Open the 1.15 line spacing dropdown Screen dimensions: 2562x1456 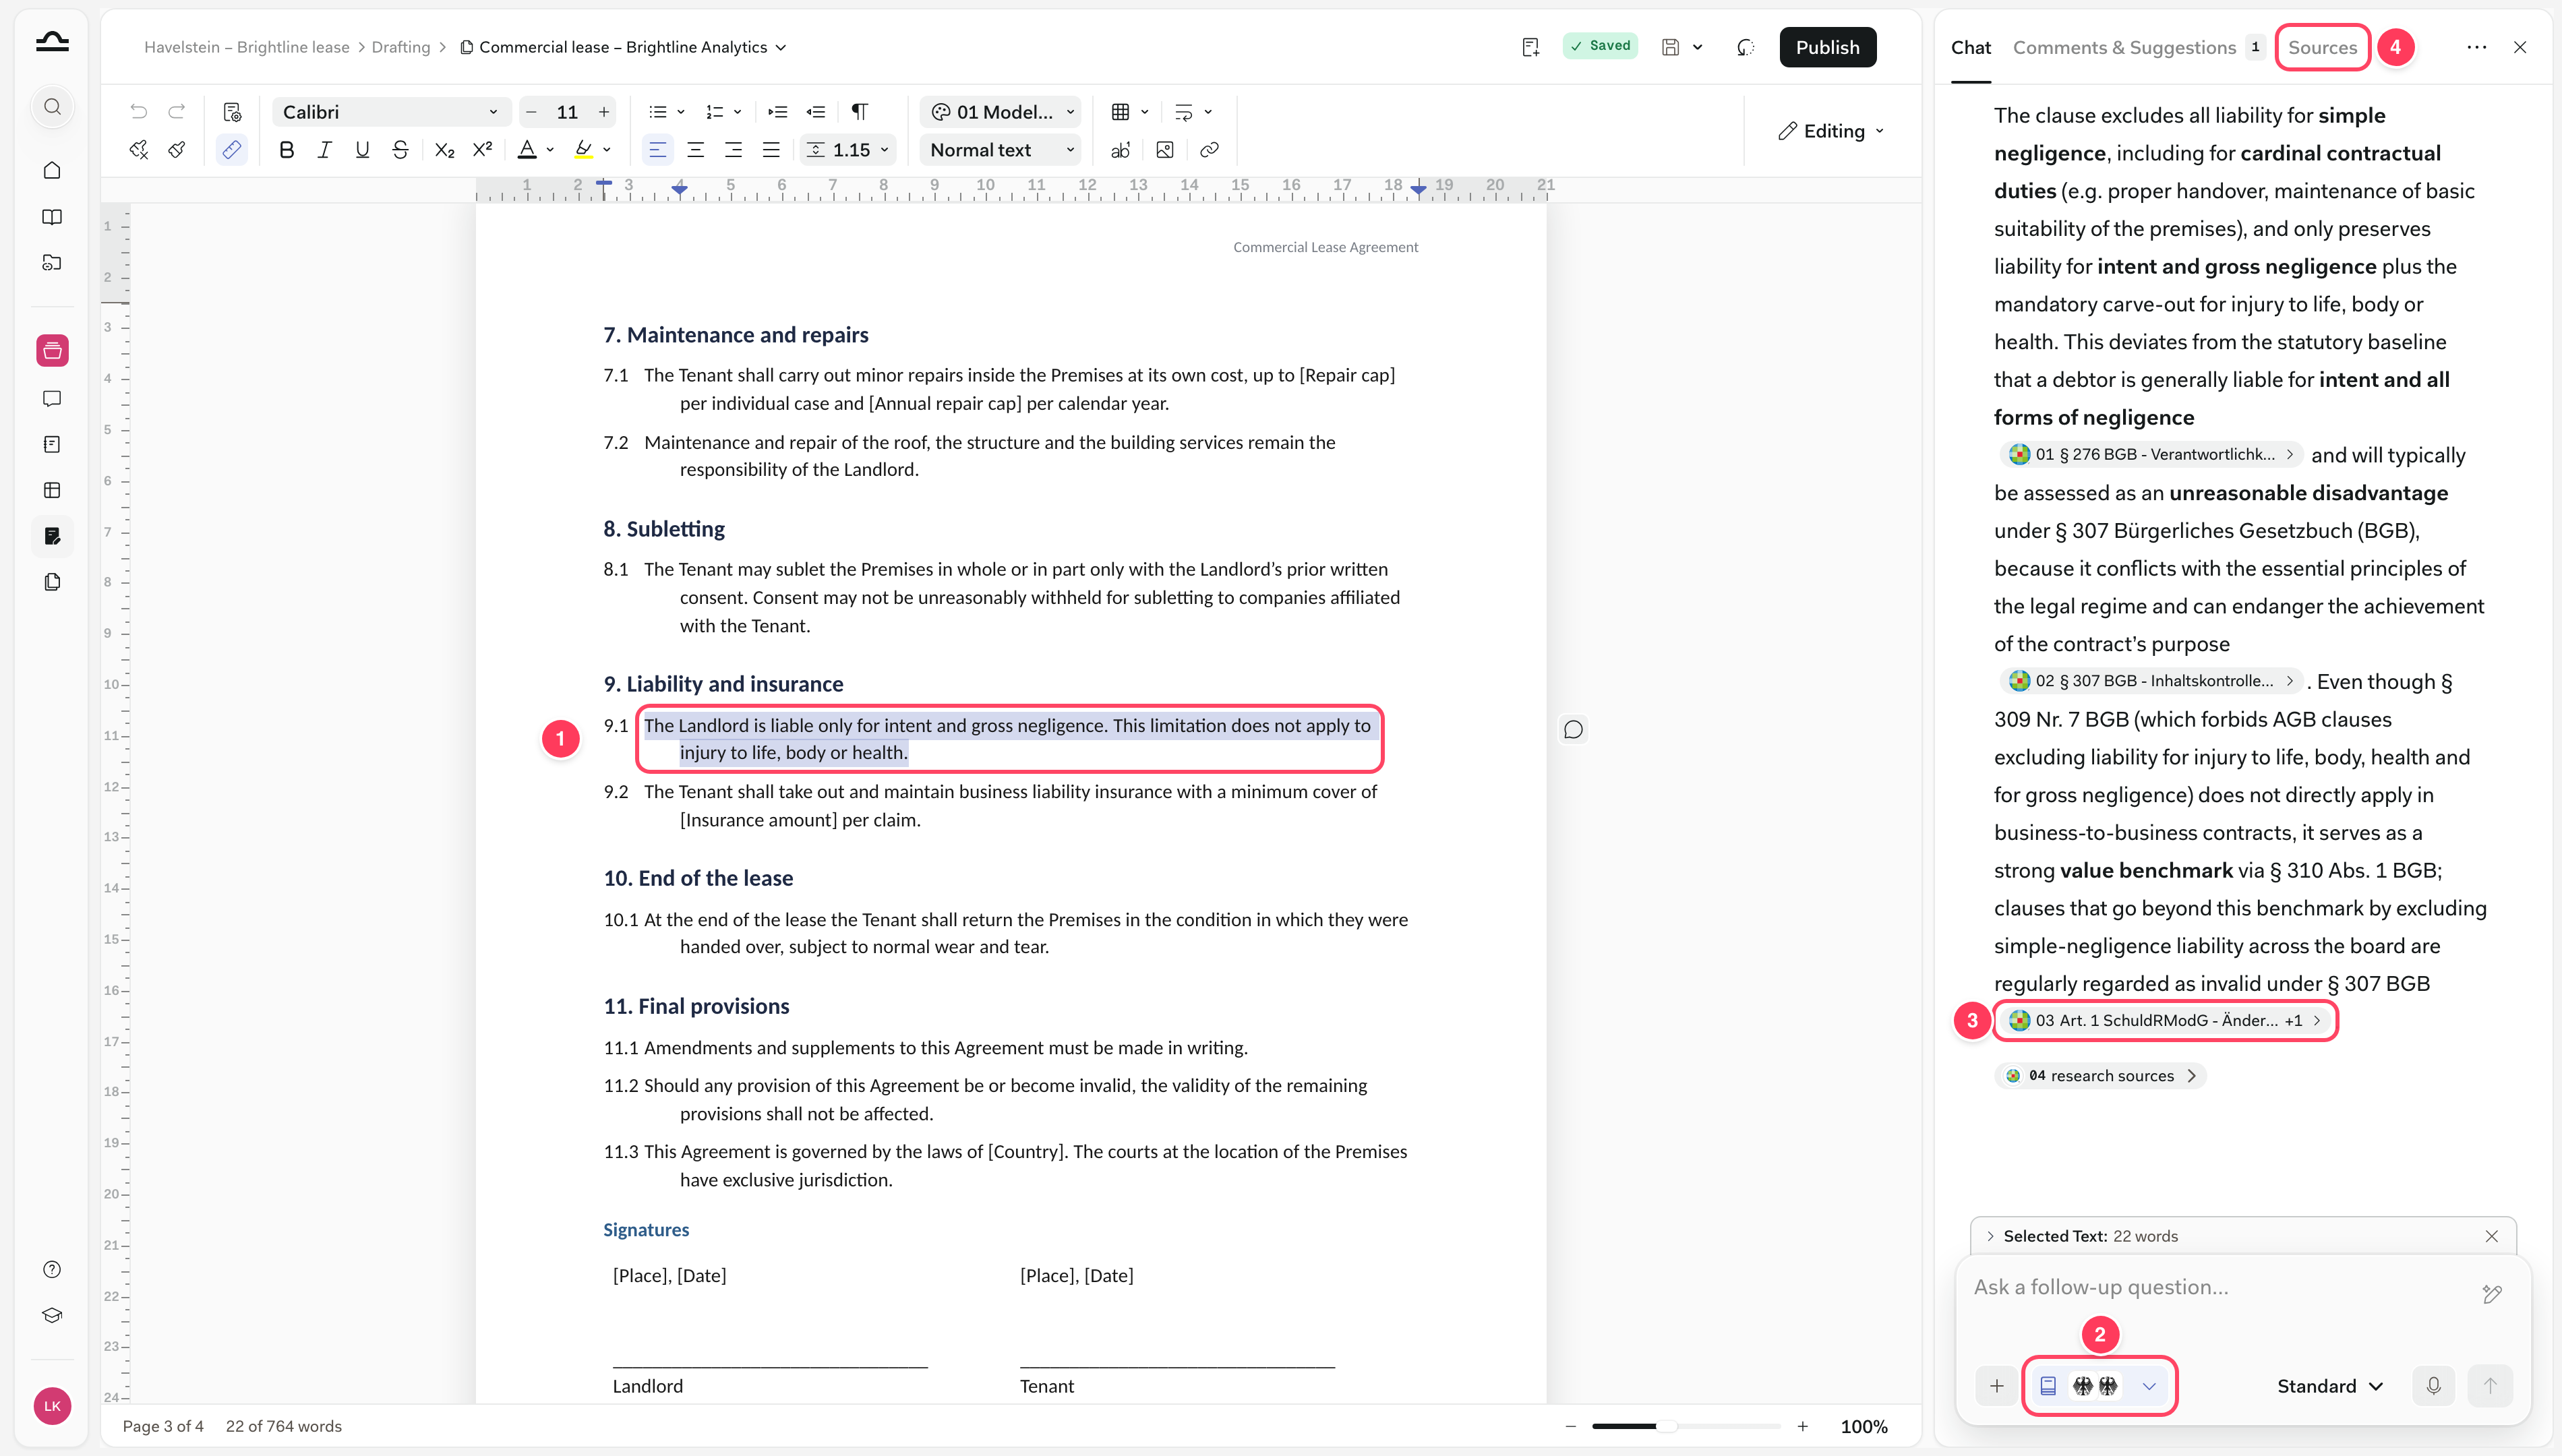(x=847, y=149)
